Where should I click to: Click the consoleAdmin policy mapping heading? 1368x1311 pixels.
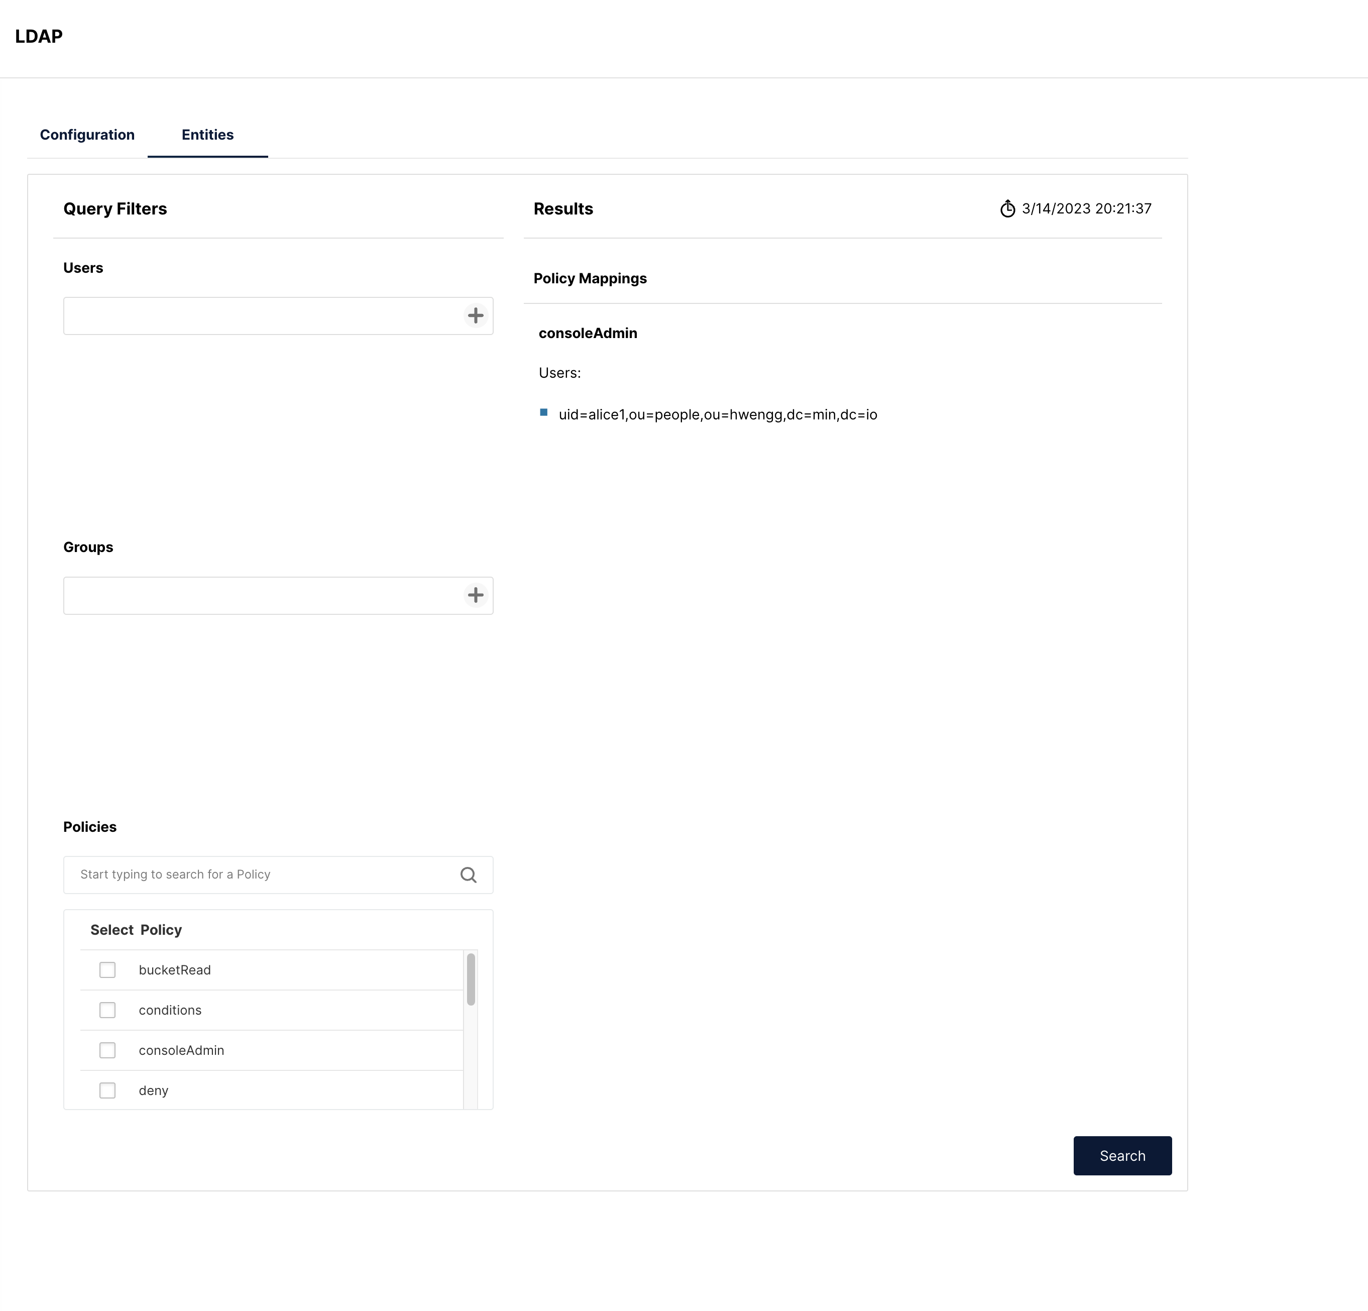(588, 333)
